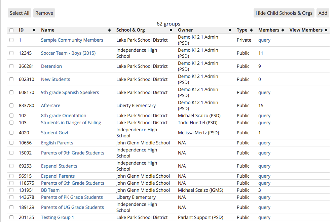Open the New Students group link
The width and height of the screenshot is (336, 222).
55,79
